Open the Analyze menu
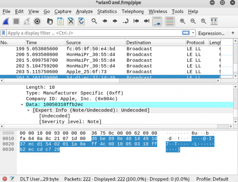 pos(84,12)
